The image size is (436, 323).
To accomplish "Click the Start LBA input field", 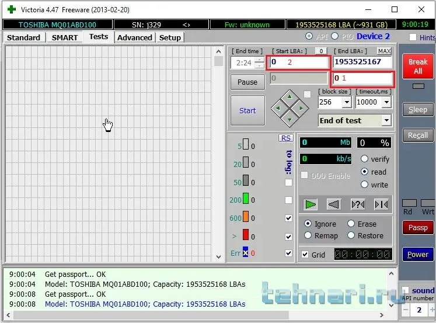I will 298,62.
